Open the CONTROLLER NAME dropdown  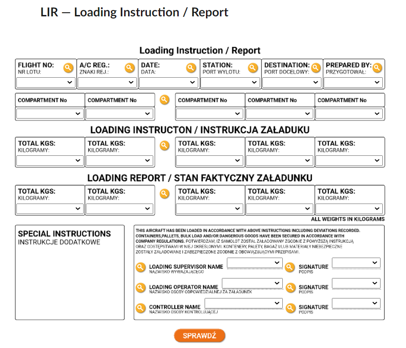point(243,303)
